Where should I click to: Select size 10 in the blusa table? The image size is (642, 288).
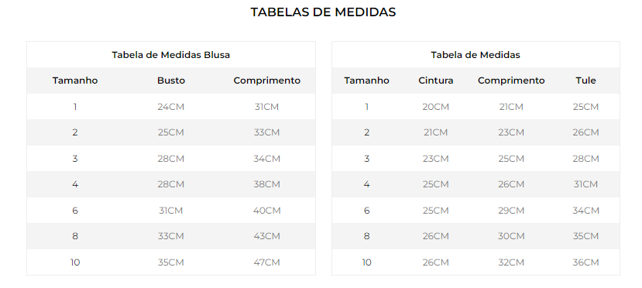pyautogui.click(x=75, y=262)
